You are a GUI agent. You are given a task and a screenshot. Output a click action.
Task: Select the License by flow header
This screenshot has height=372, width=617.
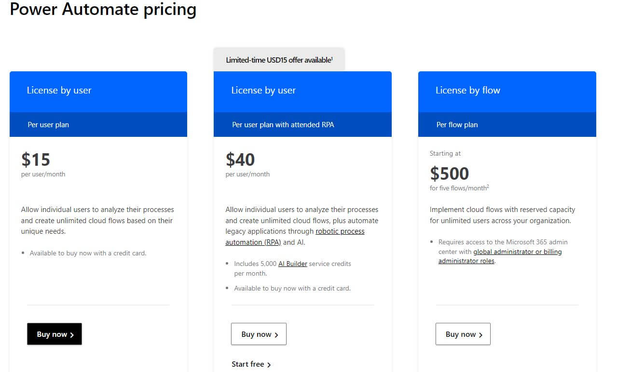467,90
